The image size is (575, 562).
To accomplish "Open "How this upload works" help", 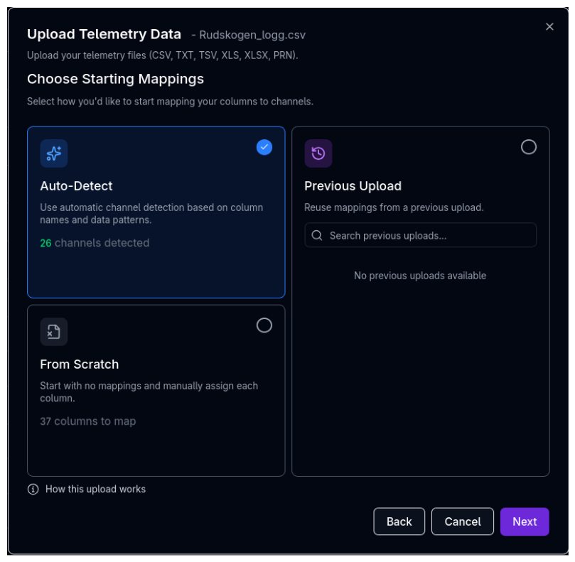I will click(x=95, y=489).
